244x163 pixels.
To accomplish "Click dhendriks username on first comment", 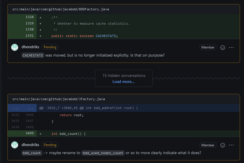I will click(x=30, y=47).
